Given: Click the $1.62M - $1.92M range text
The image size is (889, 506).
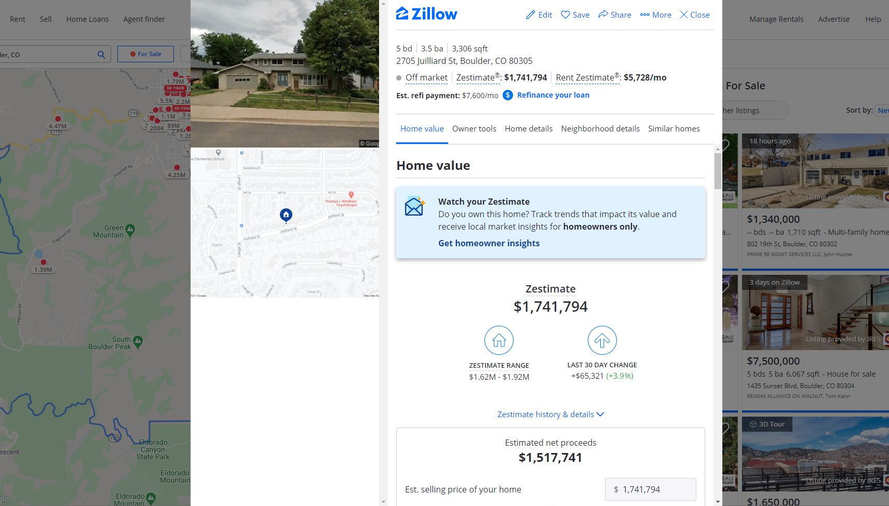Looking at the screenshot, I should coord(499,377).
